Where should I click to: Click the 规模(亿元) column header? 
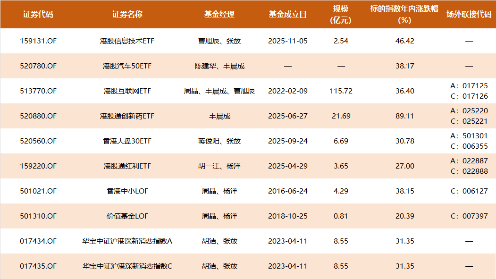click(341, 15)
